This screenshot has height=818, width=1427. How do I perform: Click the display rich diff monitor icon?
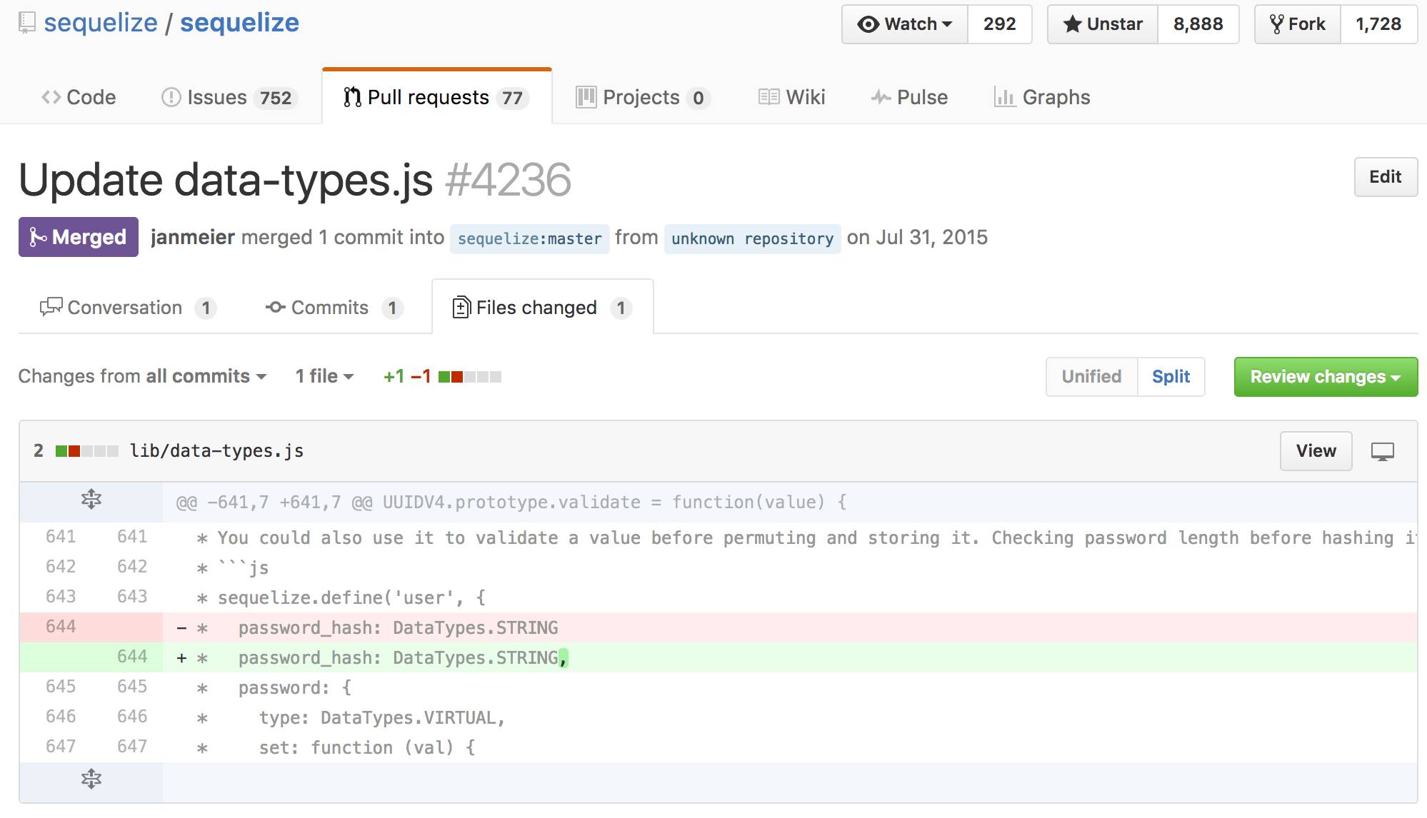tap(1382, 451)
